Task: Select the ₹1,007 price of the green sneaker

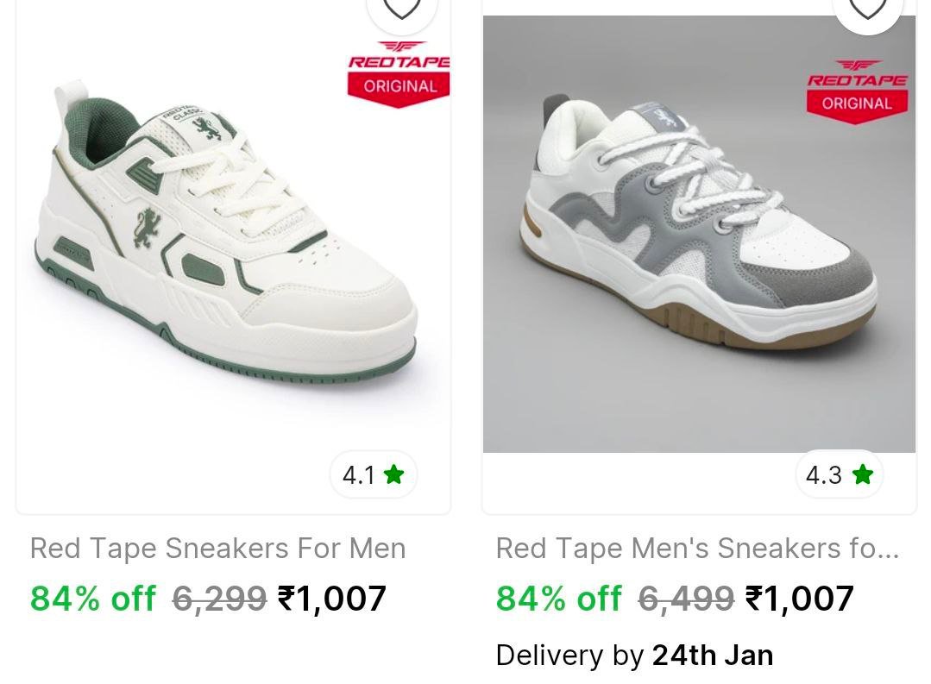Action: click(332, 598)
